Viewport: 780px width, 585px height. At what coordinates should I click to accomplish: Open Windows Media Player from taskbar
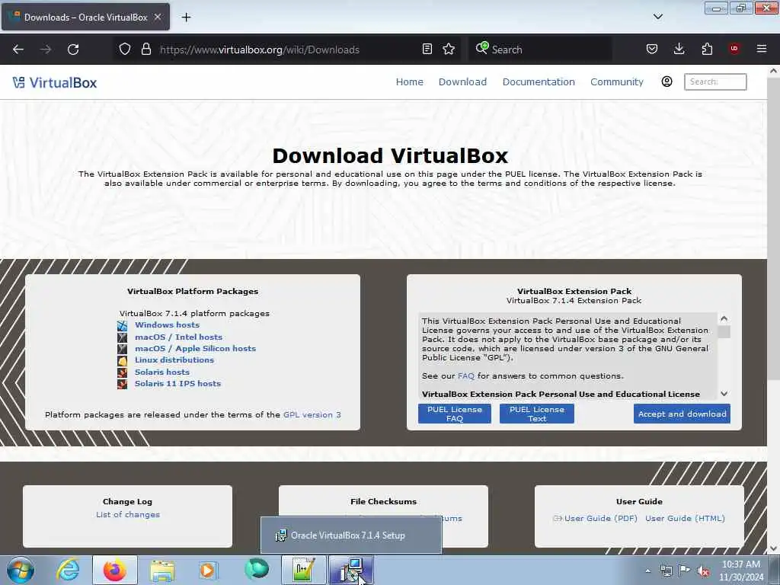tap(207, 570)
